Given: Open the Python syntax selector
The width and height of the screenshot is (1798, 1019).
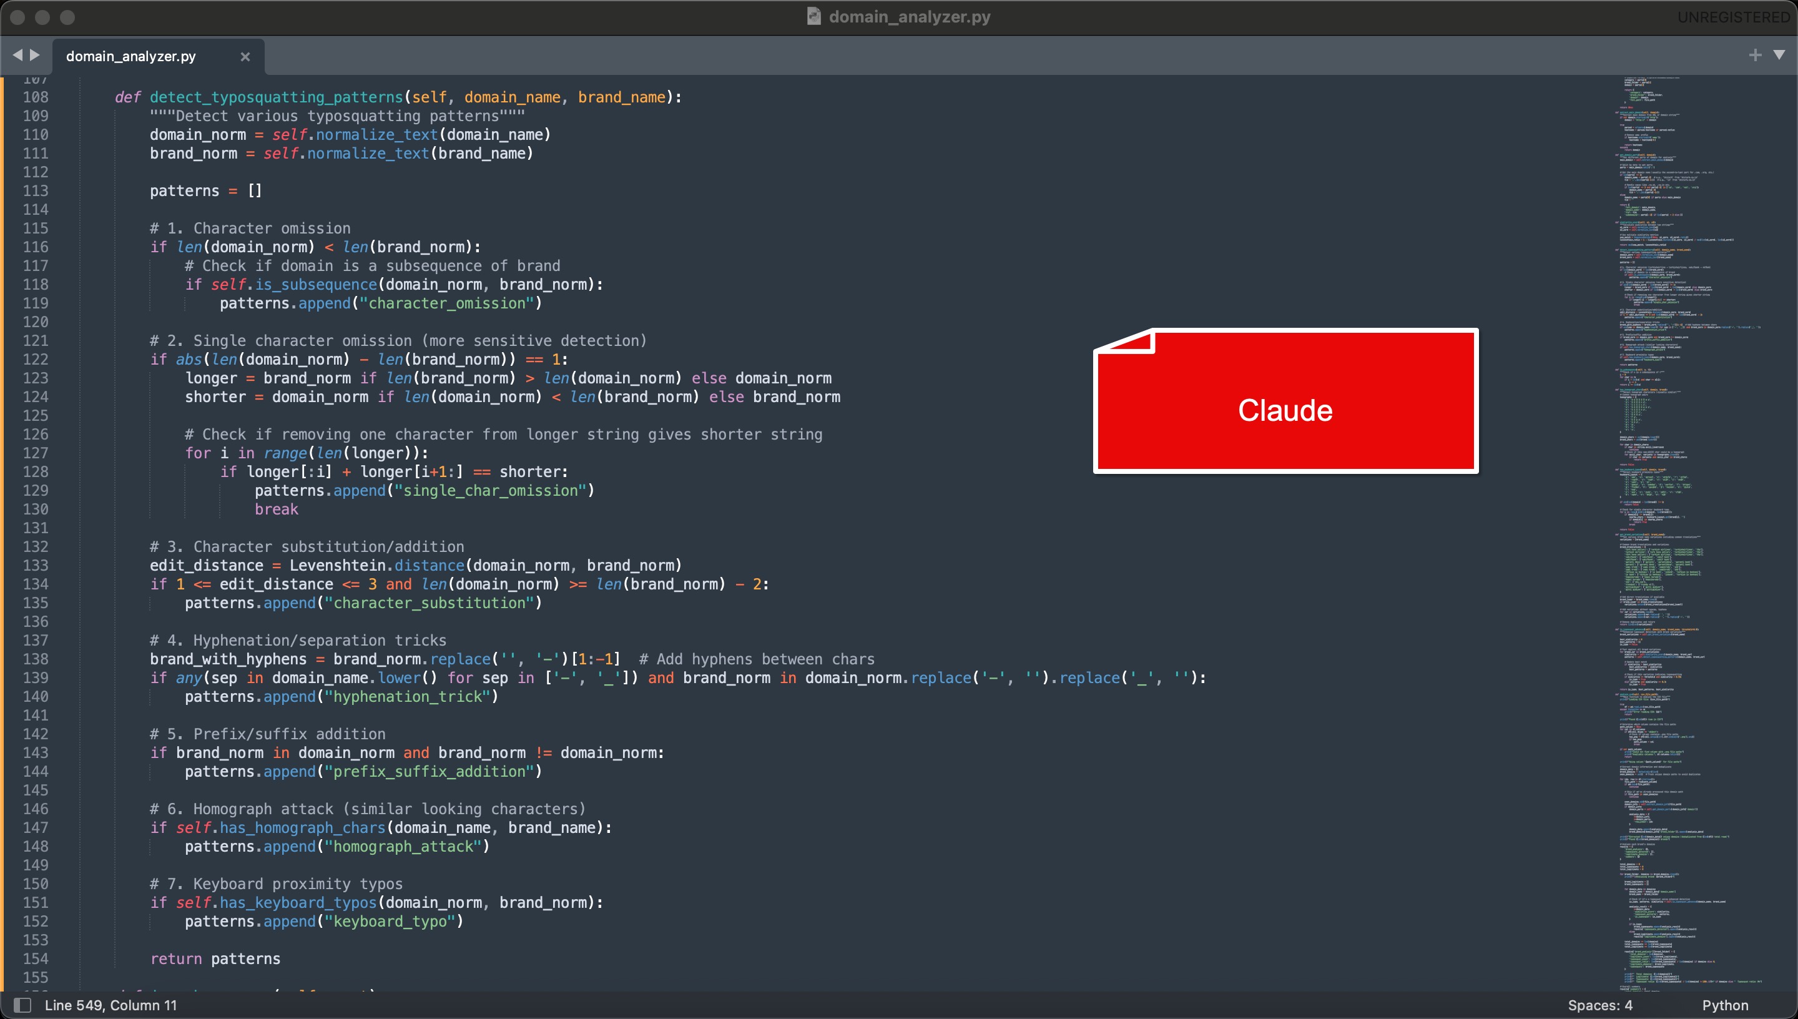Looking at the screenshot, I should (x=1724, y=1005).
